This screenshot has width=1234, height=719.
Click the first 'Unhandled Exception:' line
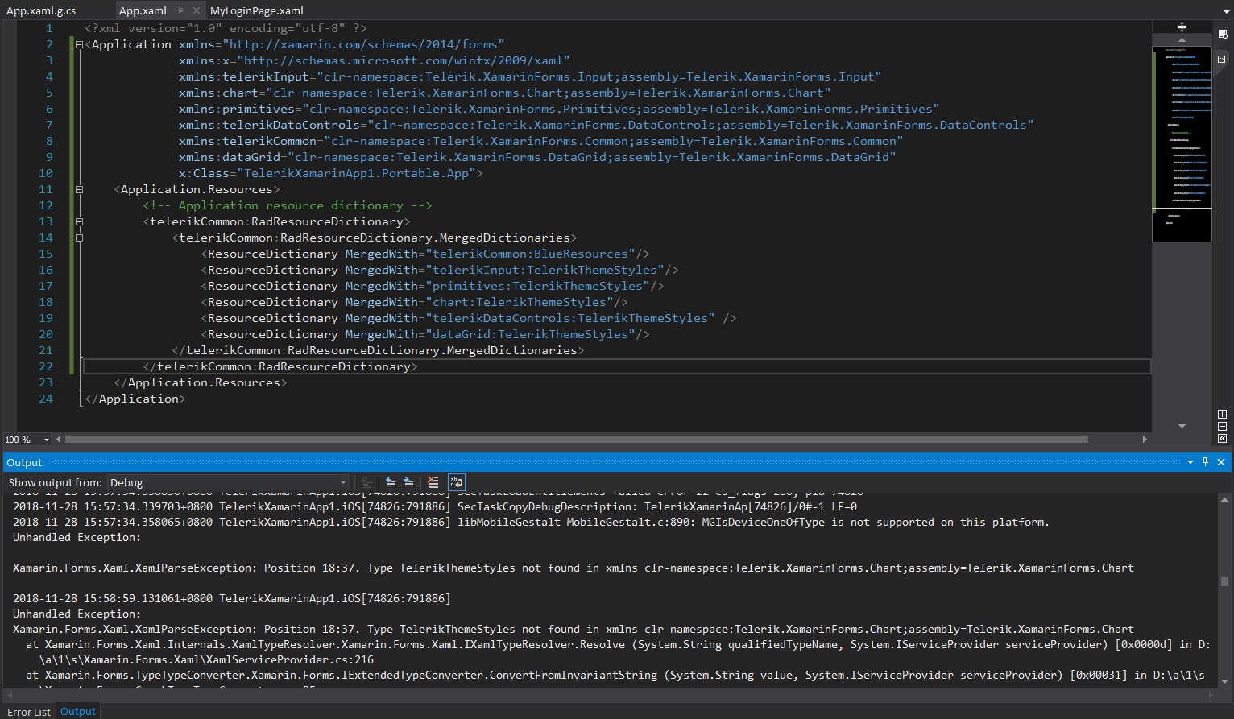point(77,537)
